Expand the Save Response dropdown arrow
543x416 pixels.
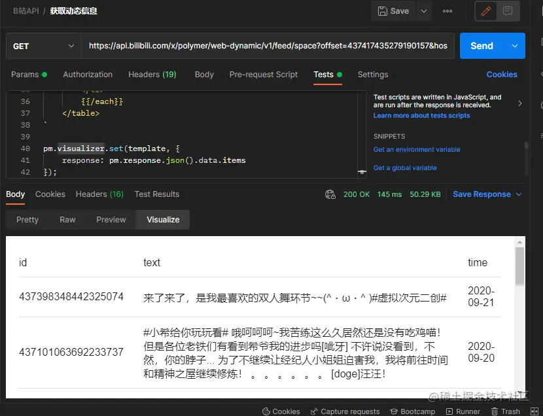[x=519, y=194]
